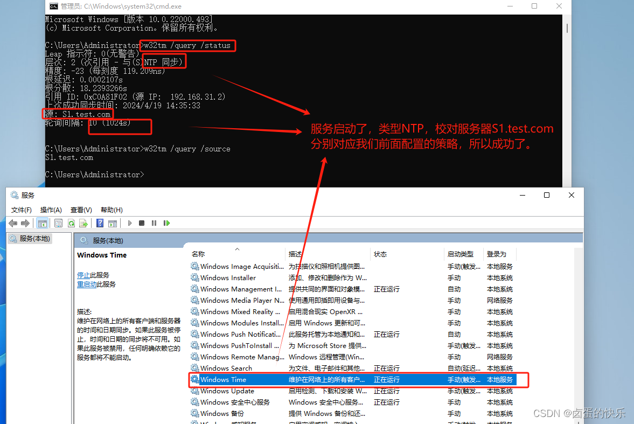Viewport: 634px width, 424px height.
Task: Open the 帮助(H) menu
Action: [x=112, y=210]
